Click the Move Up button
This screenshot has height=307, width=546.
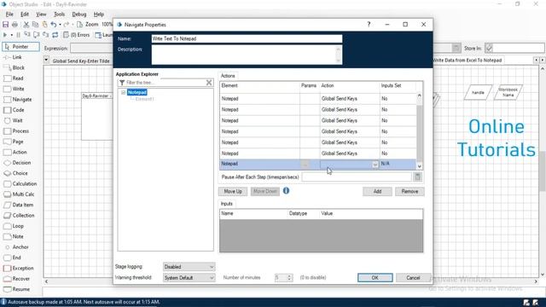[233, 191]
